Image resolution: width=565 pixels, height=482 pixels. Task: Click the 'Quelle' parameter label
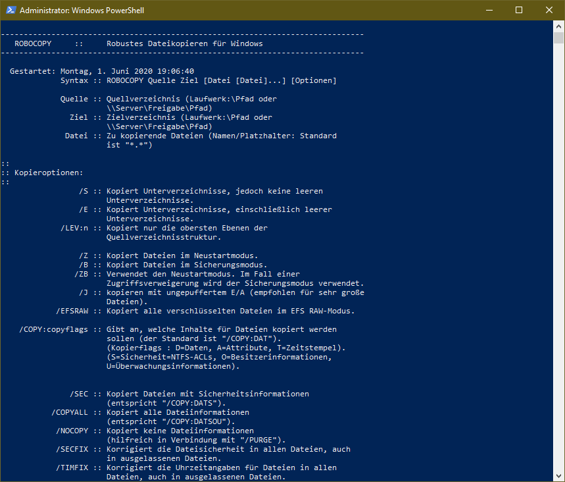(x=74, y=99)
